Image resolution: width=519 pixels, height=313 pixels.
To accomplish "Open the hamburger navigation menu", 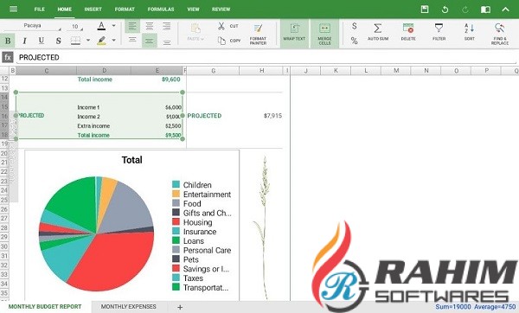I will 13,9.
